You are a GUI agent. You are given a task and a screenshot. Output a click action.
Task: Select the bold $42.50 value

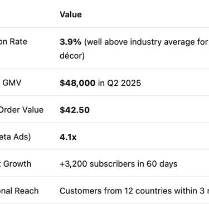click(x=75, y=110)
